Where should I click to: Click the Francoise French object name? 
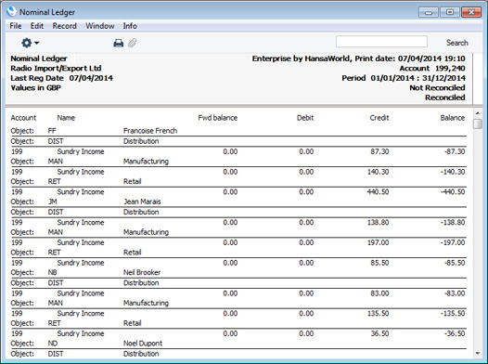[x=150, y=131]
